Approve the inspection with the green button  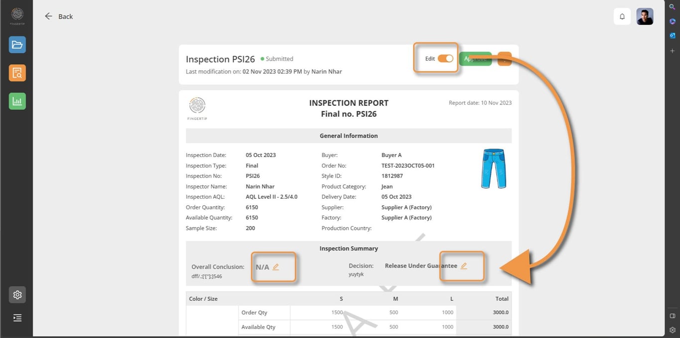click(475, 59)
